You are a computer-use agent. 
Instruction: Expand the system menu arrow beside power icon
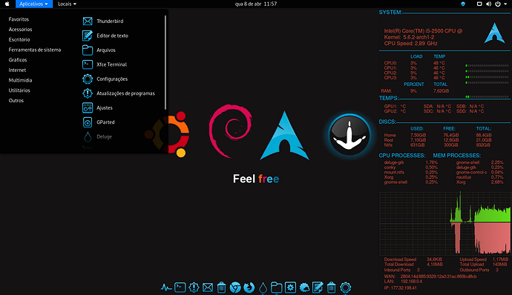pyautogui.click(x=505, y=4)
